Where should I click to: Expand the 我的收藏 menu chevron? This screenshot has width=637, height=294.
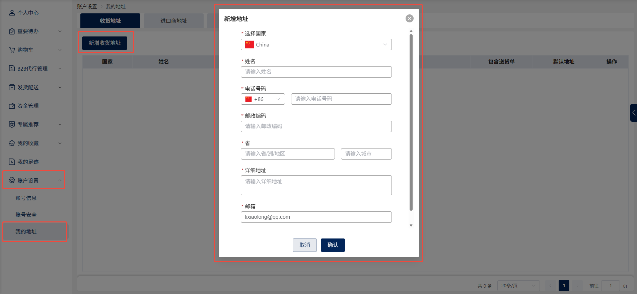(x=60, y=143)
